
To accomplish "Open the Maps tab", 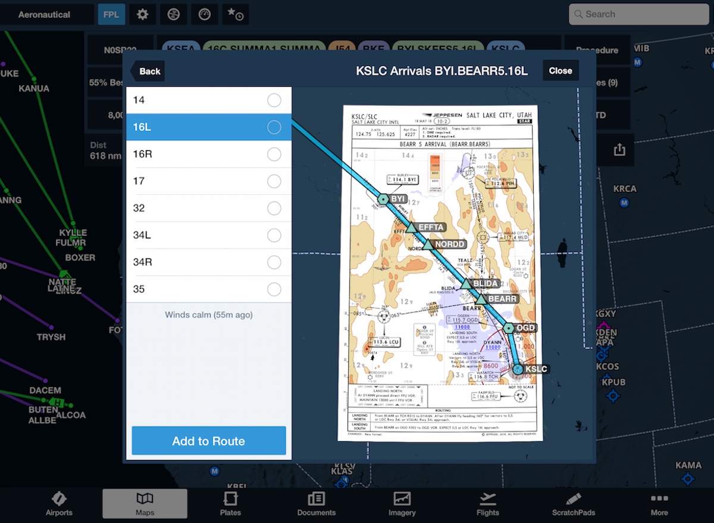I will coord(145,504).
